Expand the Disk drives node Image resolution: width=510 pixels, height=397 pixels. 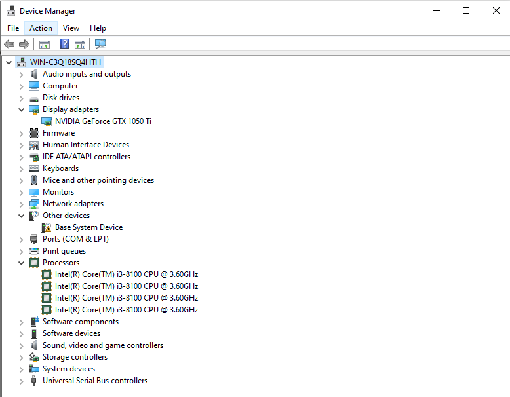[21, 98]
